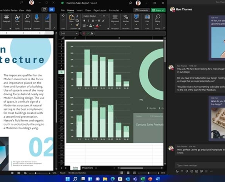Add a new sheet with plus button
This screenshot has height=182, width=225.
tap(96, 168)
